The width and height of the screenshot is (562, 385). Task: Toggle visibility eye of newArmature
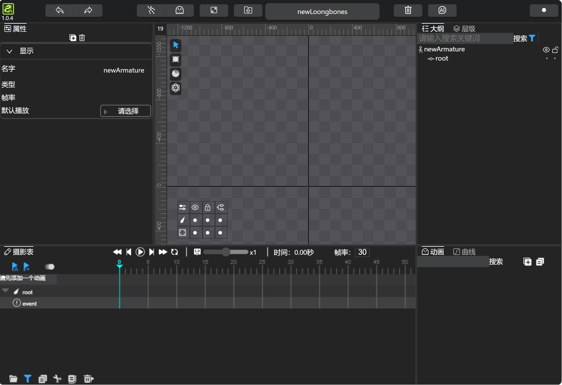546,50
